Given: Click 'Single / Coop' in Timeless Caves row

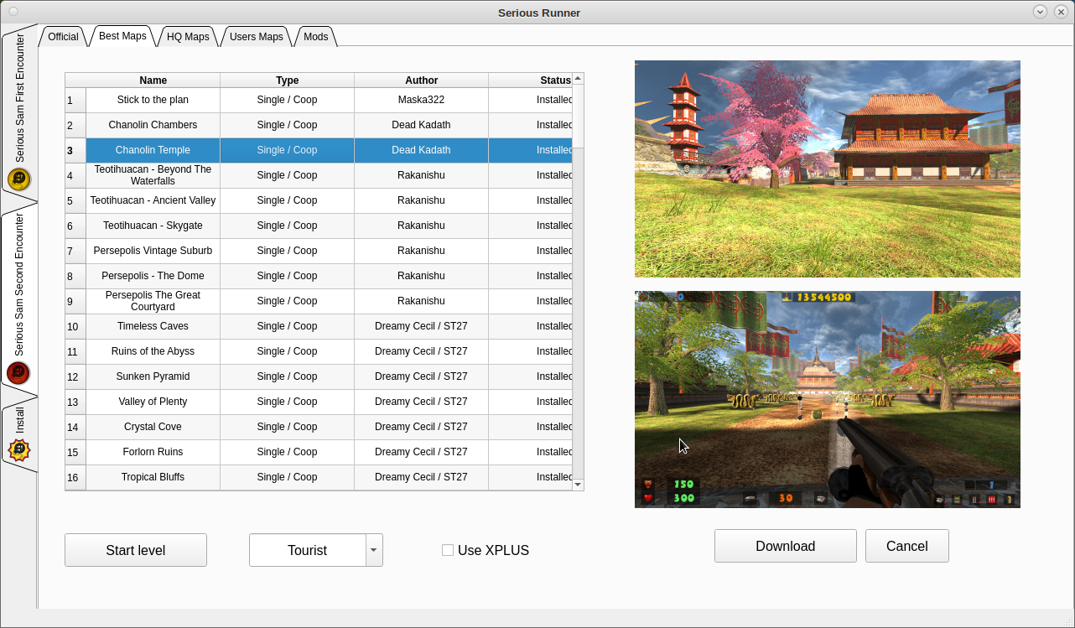Looking at the screenshot, I should [x=288, y=326].
